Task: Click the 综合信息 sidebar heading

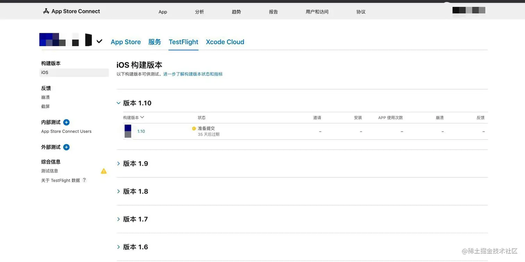Action: (51, 162)
